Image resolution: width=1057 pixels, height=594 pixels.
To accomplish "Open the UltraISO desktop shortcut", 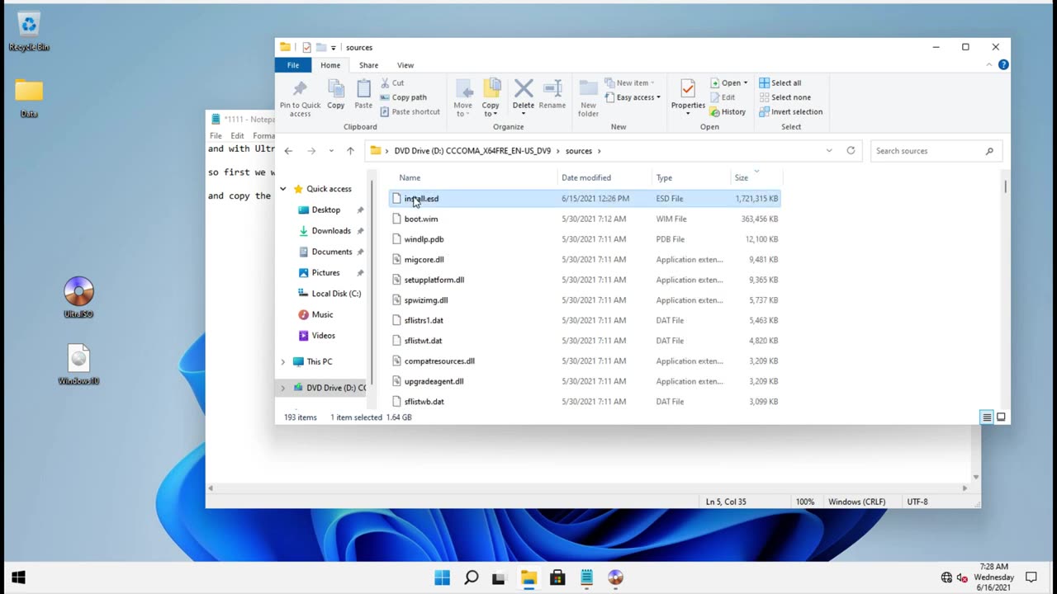I will (78, 298).
